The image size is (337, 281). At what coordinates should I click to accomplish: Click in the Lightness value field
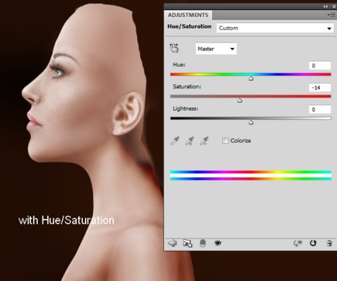(x=319, y=110)
